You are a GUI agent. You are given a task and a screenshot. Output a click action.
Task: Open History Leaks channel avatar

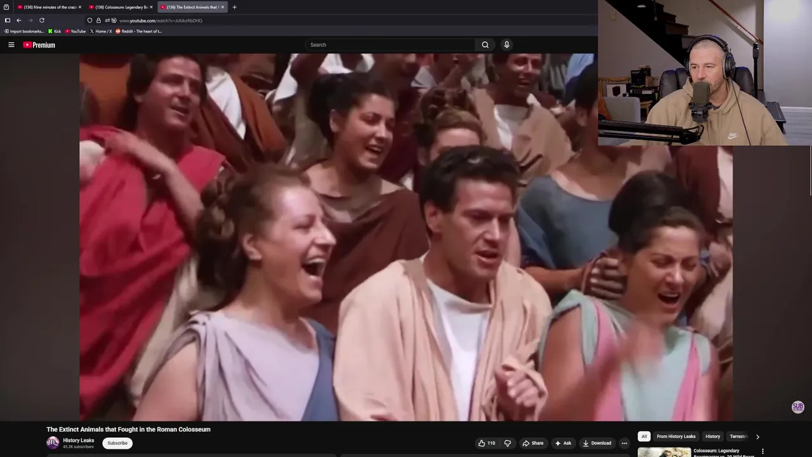[53, 443]
